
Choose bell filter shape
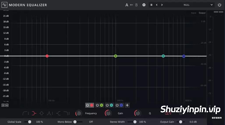coord(42,113)
